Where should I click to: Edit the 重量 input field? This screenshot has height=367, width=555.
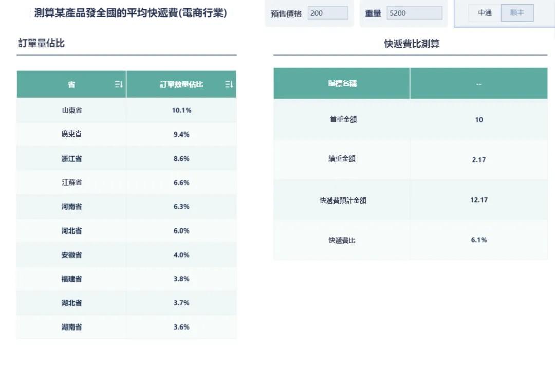414,13
